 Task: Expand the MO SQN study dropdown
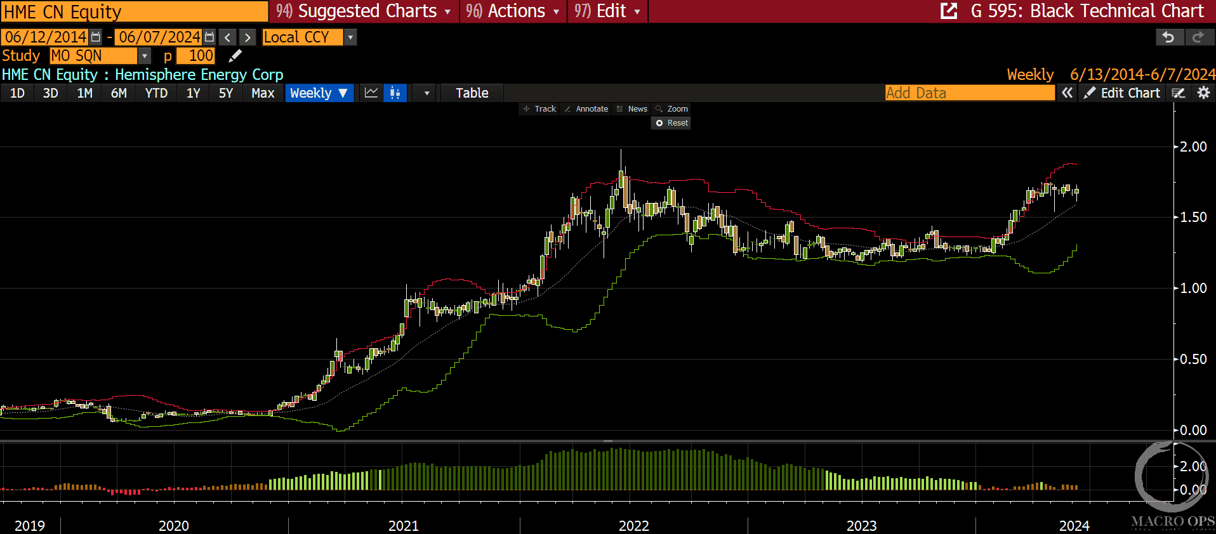pos(145,56)
